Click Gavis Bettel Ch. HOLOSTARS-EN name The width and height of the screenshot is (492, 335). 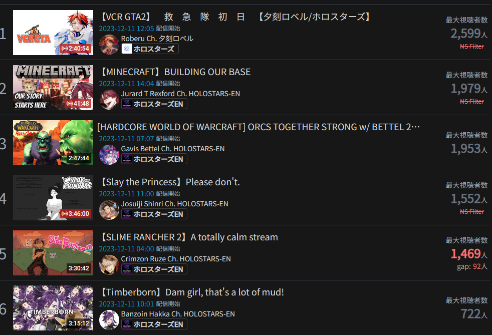coord(173,149)
